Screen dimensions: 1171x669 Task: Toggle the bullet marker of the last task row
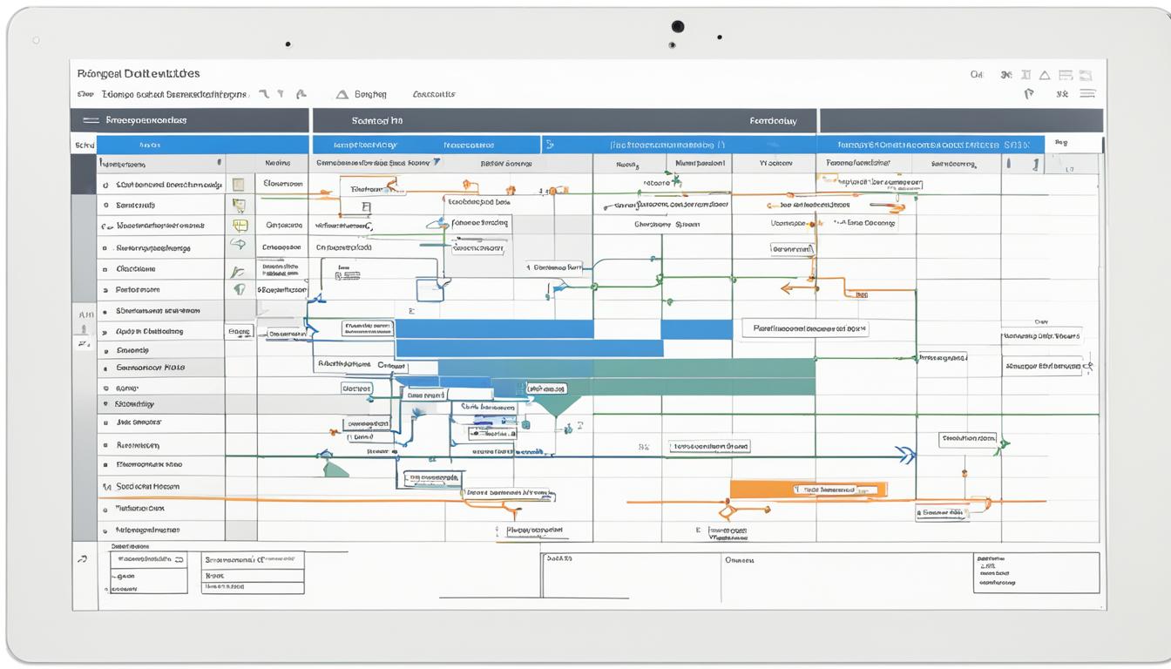point(105,530)
